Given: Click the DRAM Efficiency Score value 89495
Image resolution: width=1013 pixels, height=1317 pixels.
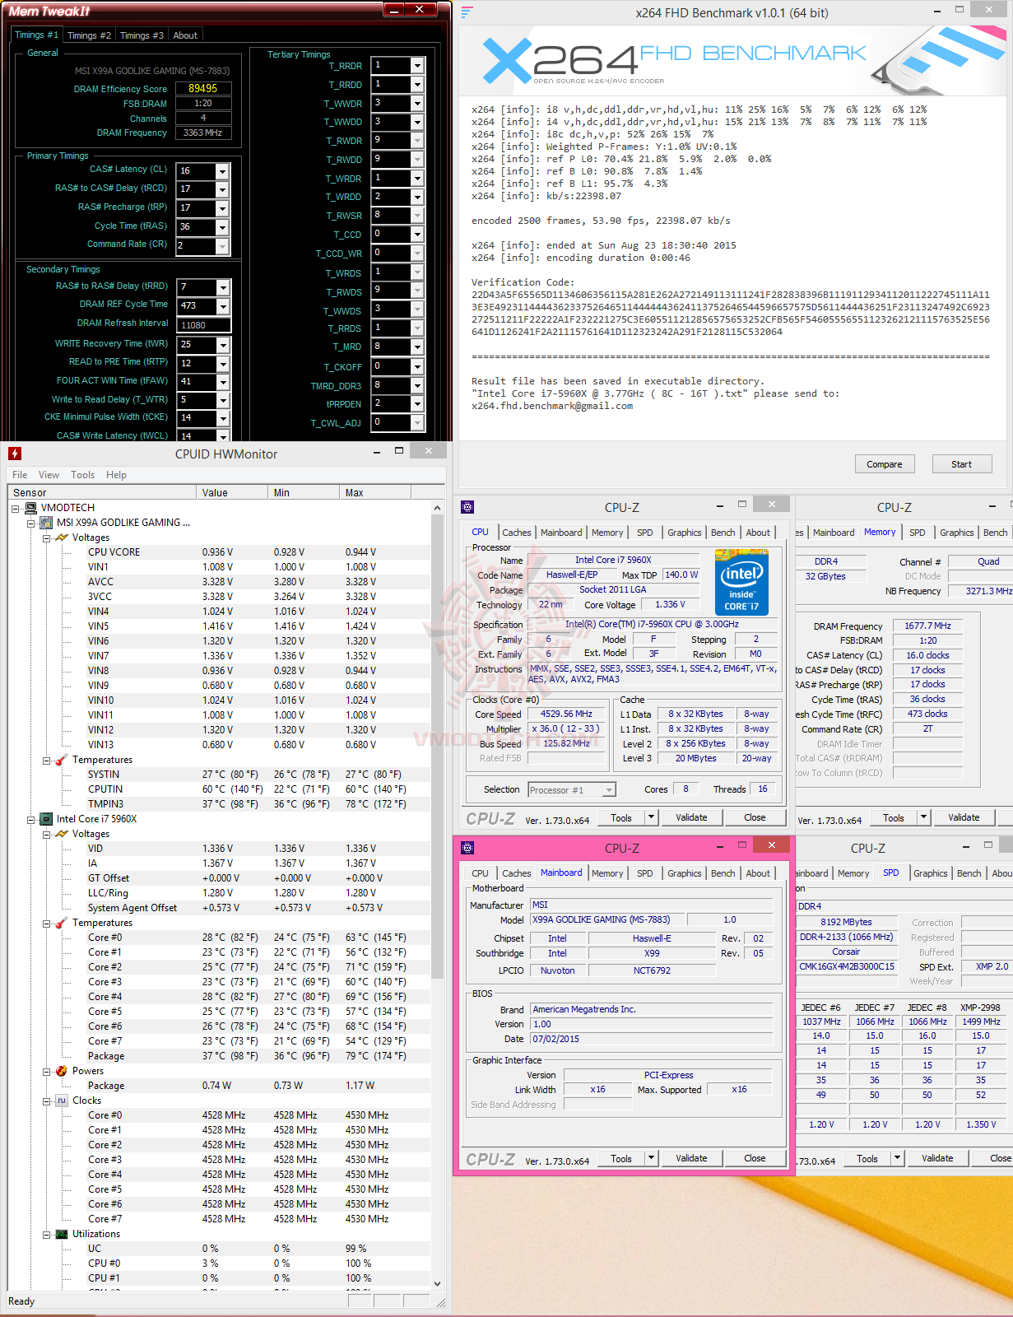Looking at the screenshot, I should pos(203,88).
